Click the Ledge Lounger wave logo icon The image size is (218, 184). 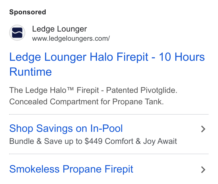coord(17,33)
